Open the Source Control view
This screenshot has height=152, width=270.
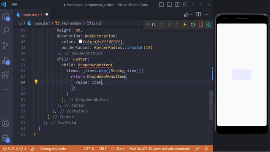click(5, 45)
